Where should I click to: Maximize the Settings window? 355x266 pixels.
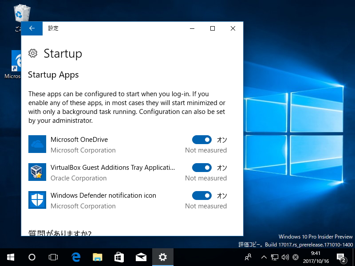213,28
